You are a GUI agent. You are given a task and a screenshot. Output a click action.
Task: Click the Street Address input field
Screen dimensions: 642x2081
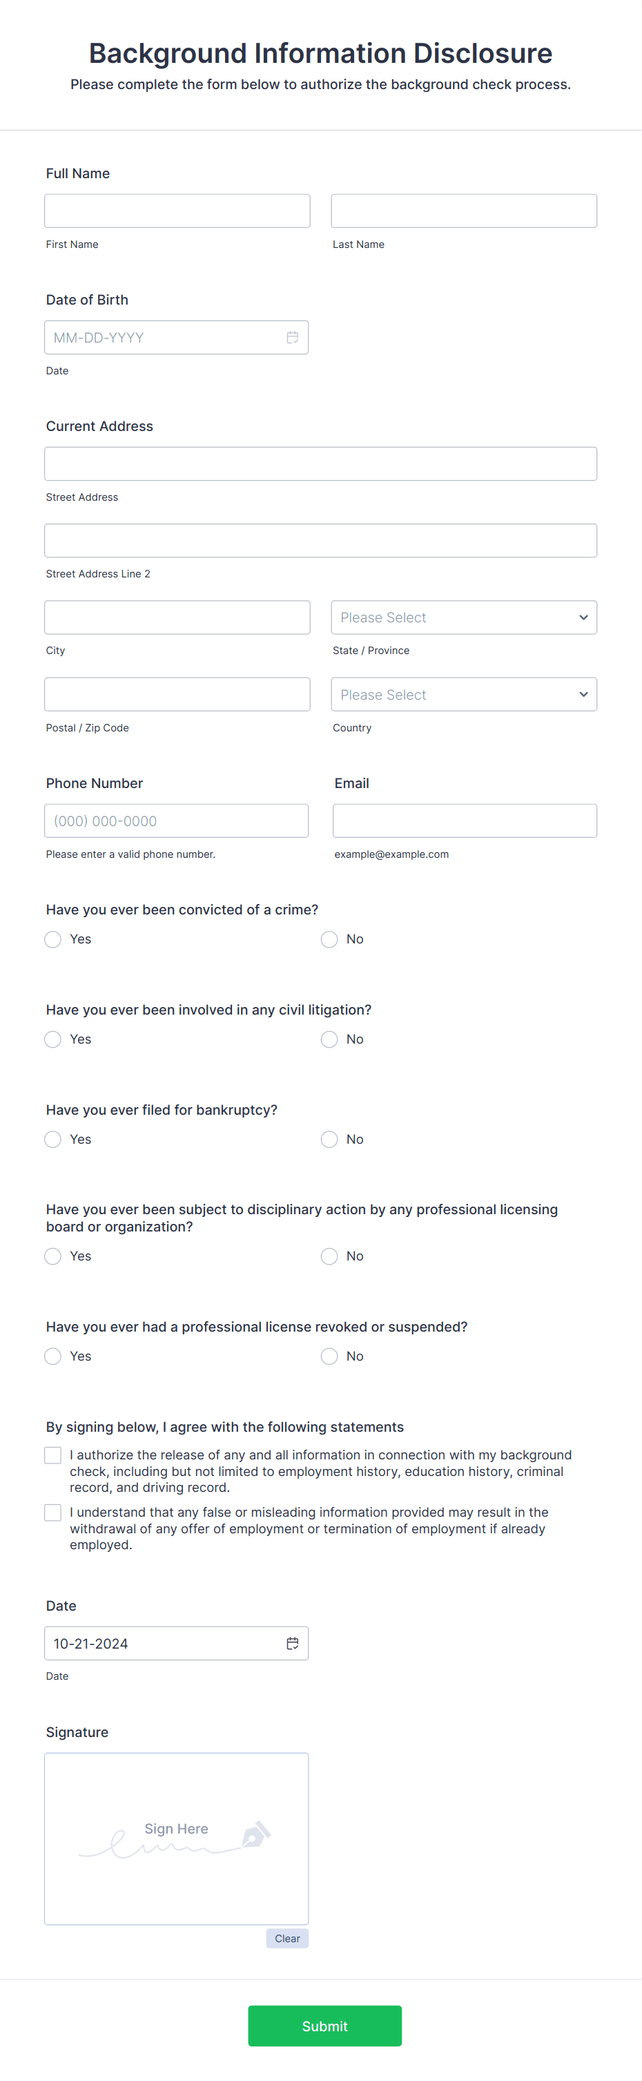coord(320,463)
